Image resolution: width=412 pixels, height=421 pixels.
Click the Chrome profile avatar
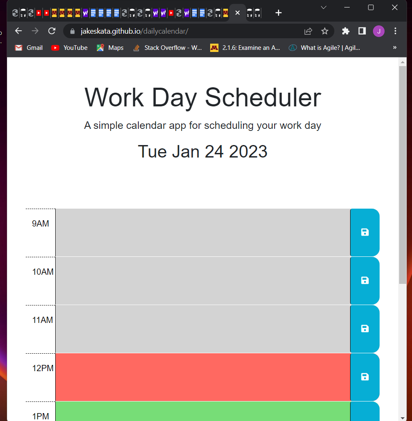pos(378,31)
